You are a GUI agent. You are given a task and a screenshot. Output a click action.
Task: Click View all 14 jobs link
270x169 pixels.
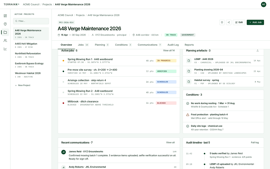pyautogui.click(x=169, y=51)
